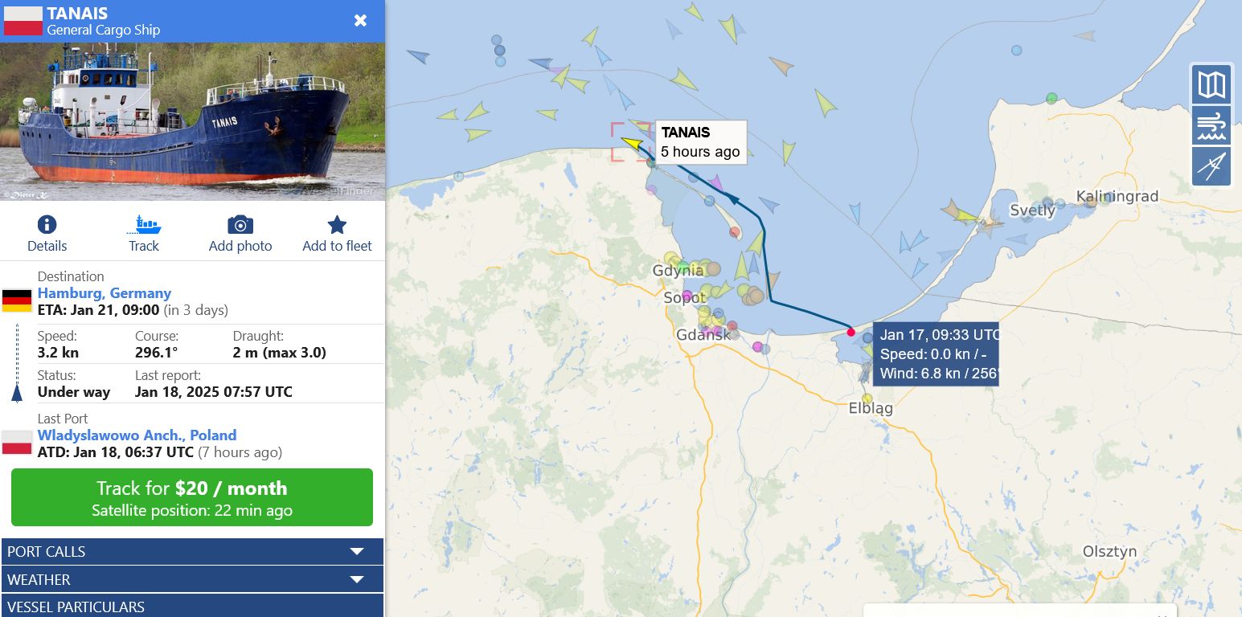
Task: Click the red track start point marker
Action: pos(851,332)
